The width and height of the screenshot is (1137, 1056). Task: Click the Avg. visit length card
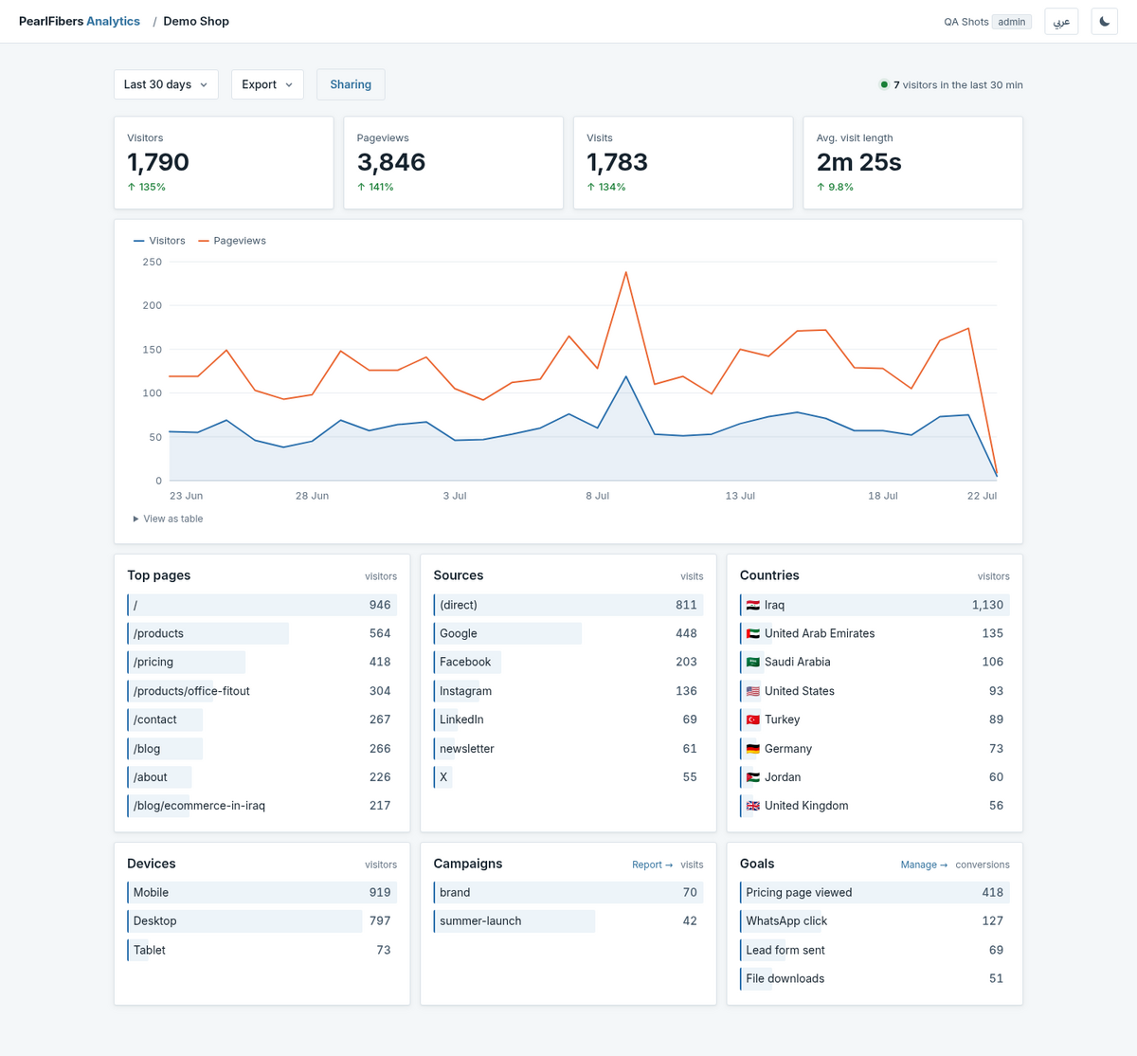tap(912, 162)
